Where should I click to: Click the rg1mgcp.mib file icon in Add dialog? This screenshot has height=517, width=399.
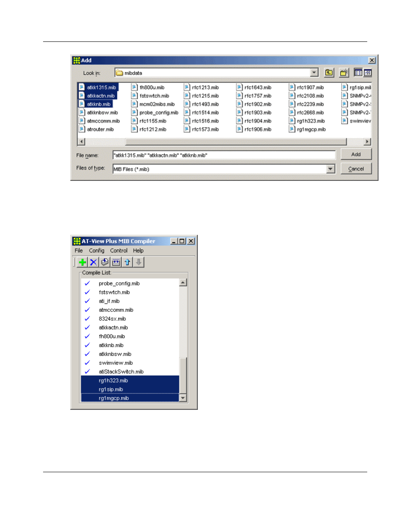tap(292, 129)
